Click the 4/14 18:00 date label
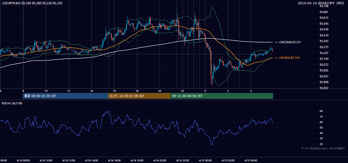Screen dimensions: 348x163 (x=137, y=160)
